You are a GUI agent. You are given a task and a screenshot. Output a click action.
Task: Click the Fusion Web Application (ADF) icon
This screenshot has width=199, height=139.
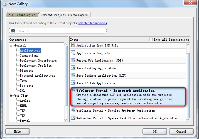coord(73,60)
